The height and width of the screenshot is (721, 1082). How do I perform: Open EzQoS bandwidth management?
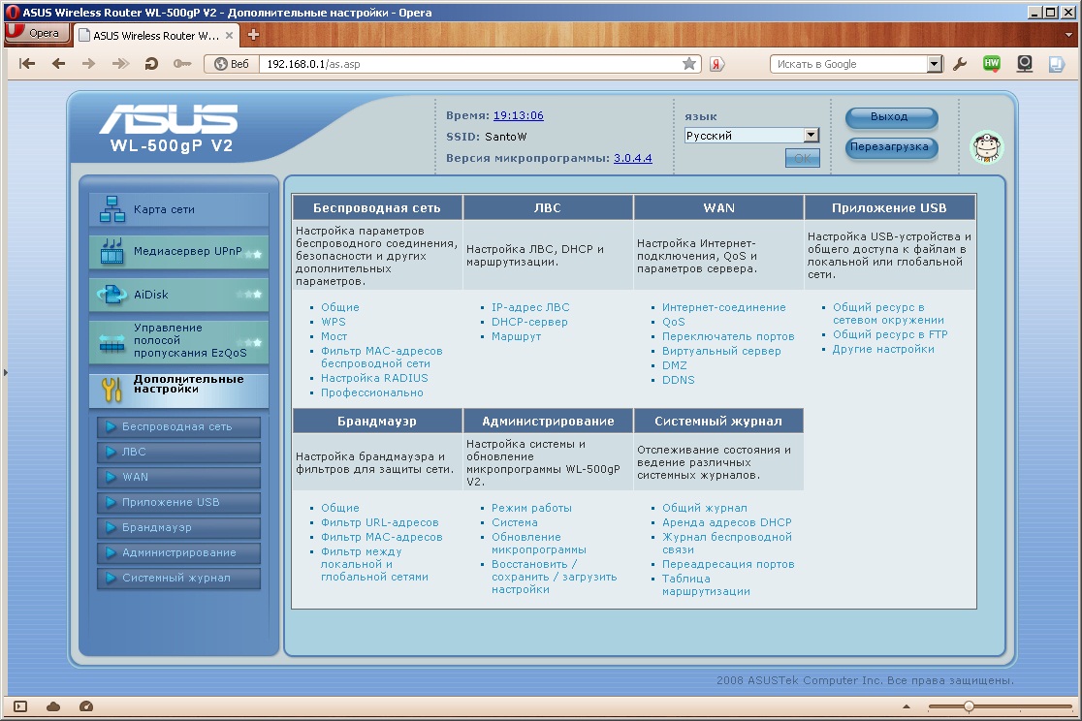pos(178,340)
